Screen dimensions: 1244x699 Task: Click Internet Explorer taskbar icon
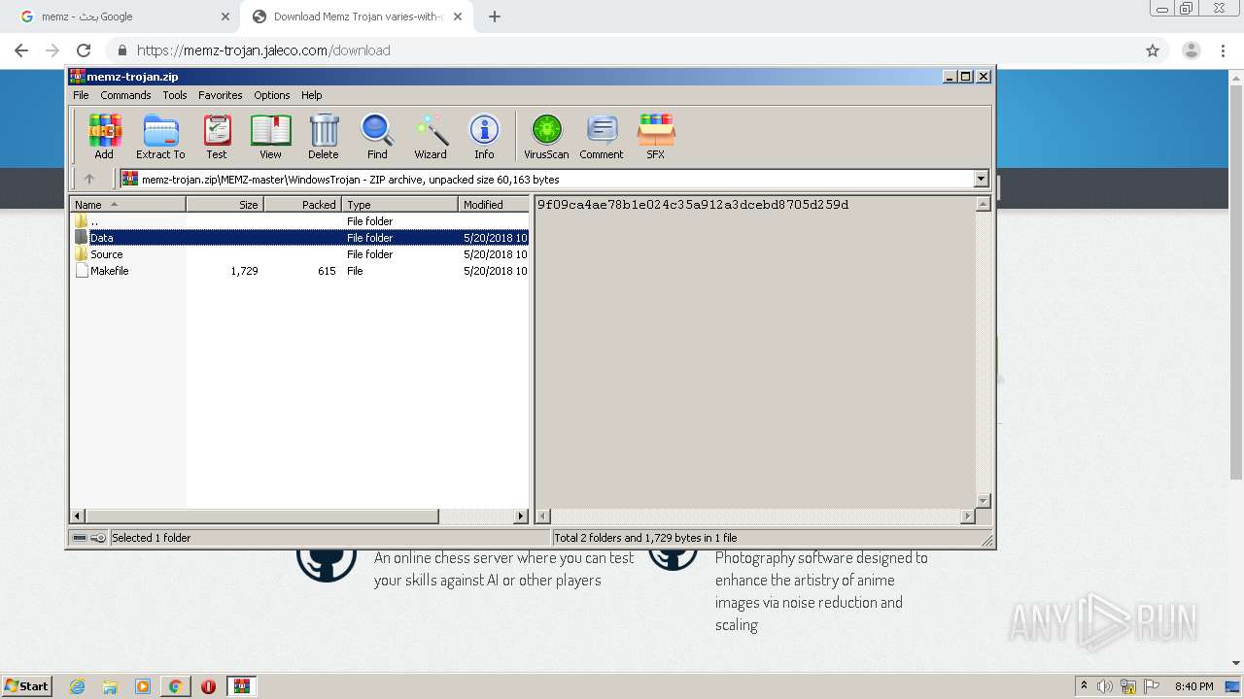tap(77, 686)
